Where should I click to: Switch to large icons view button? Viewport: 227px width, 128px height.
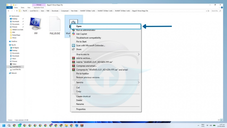click(221, 120)
